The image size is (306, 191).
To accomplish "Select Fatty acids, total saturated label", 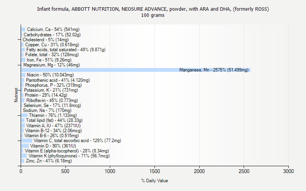I will click(66, 50).
